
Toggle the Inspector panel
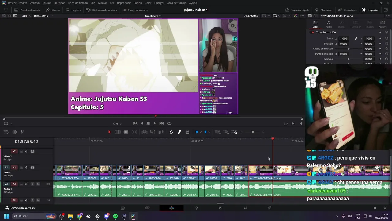370,10
